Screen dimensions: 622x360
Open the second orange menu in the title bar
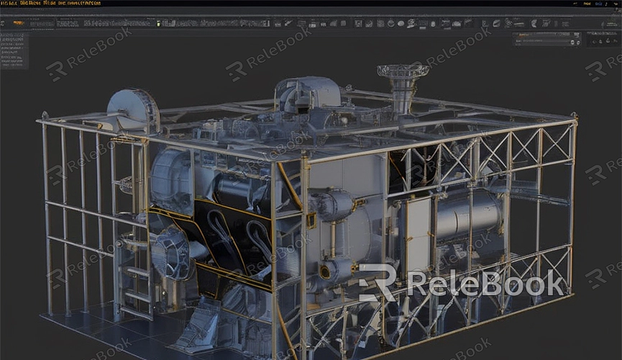coord(30,3)
